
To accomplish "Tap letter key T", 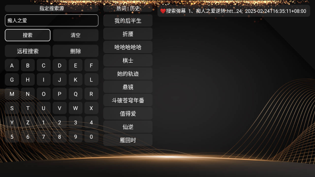I will click(x=28, y=108).
